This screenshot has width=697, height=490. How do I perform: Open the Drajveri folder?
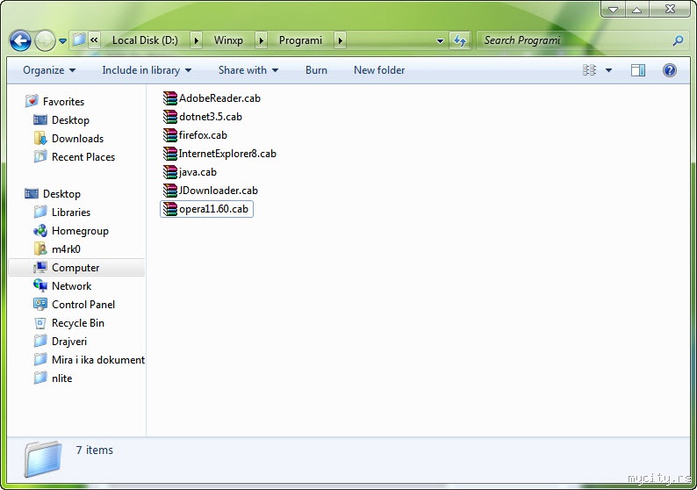(x=68, y=342)
